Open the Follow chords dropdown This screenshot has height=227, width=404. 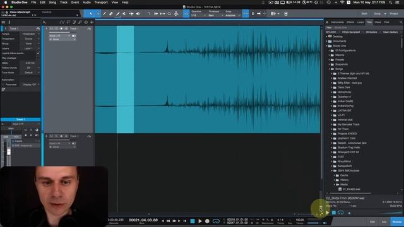pos(30,67)
